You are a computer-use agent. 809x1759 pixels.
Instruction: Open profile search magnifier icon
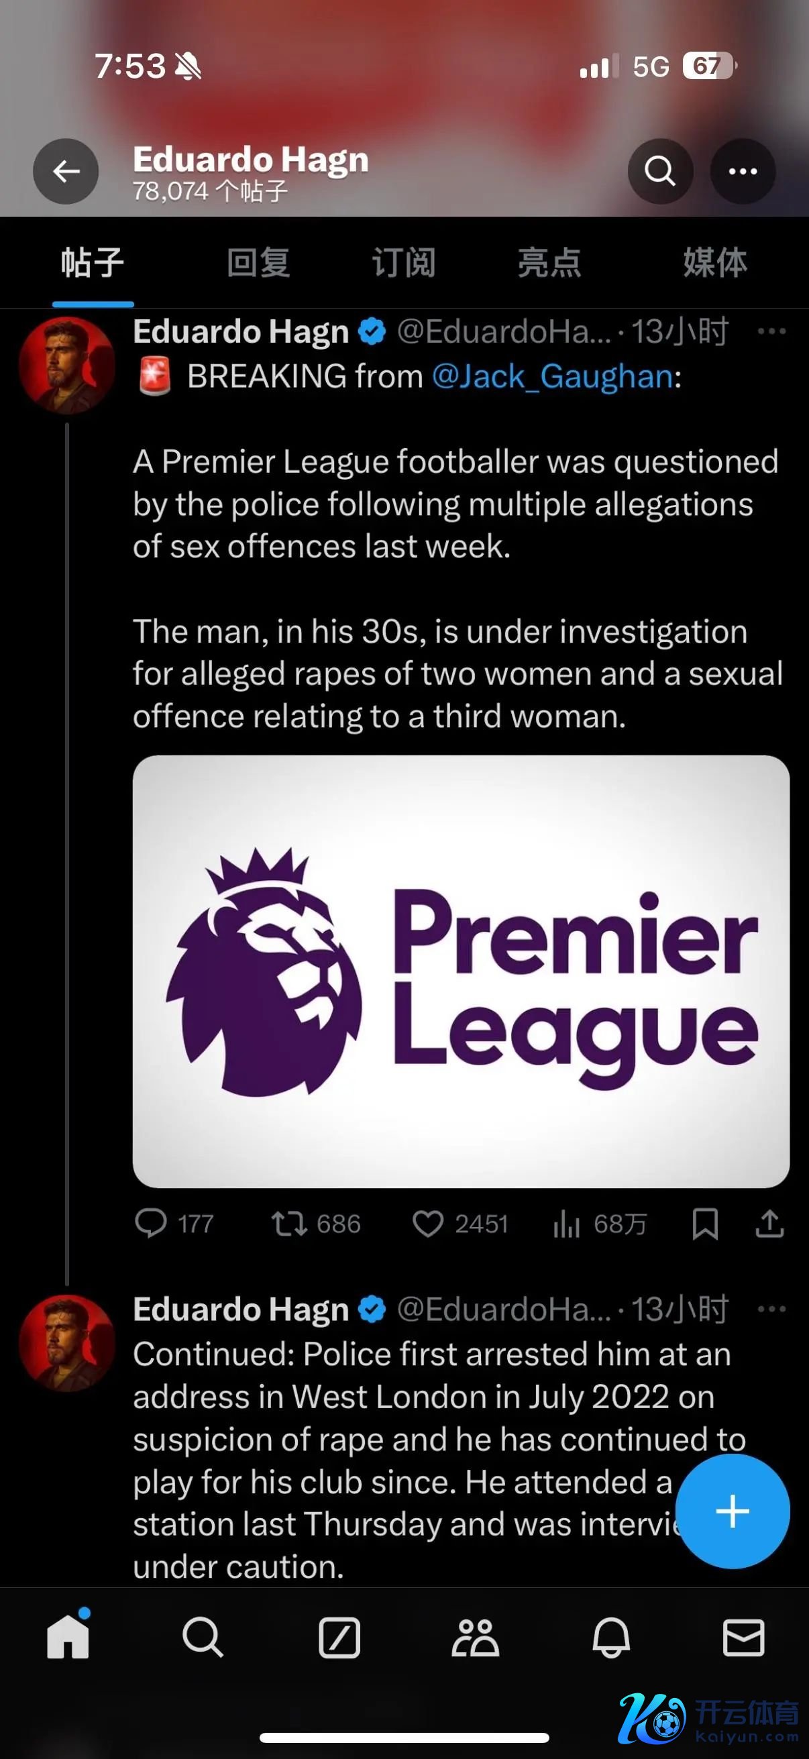(659, 171)
